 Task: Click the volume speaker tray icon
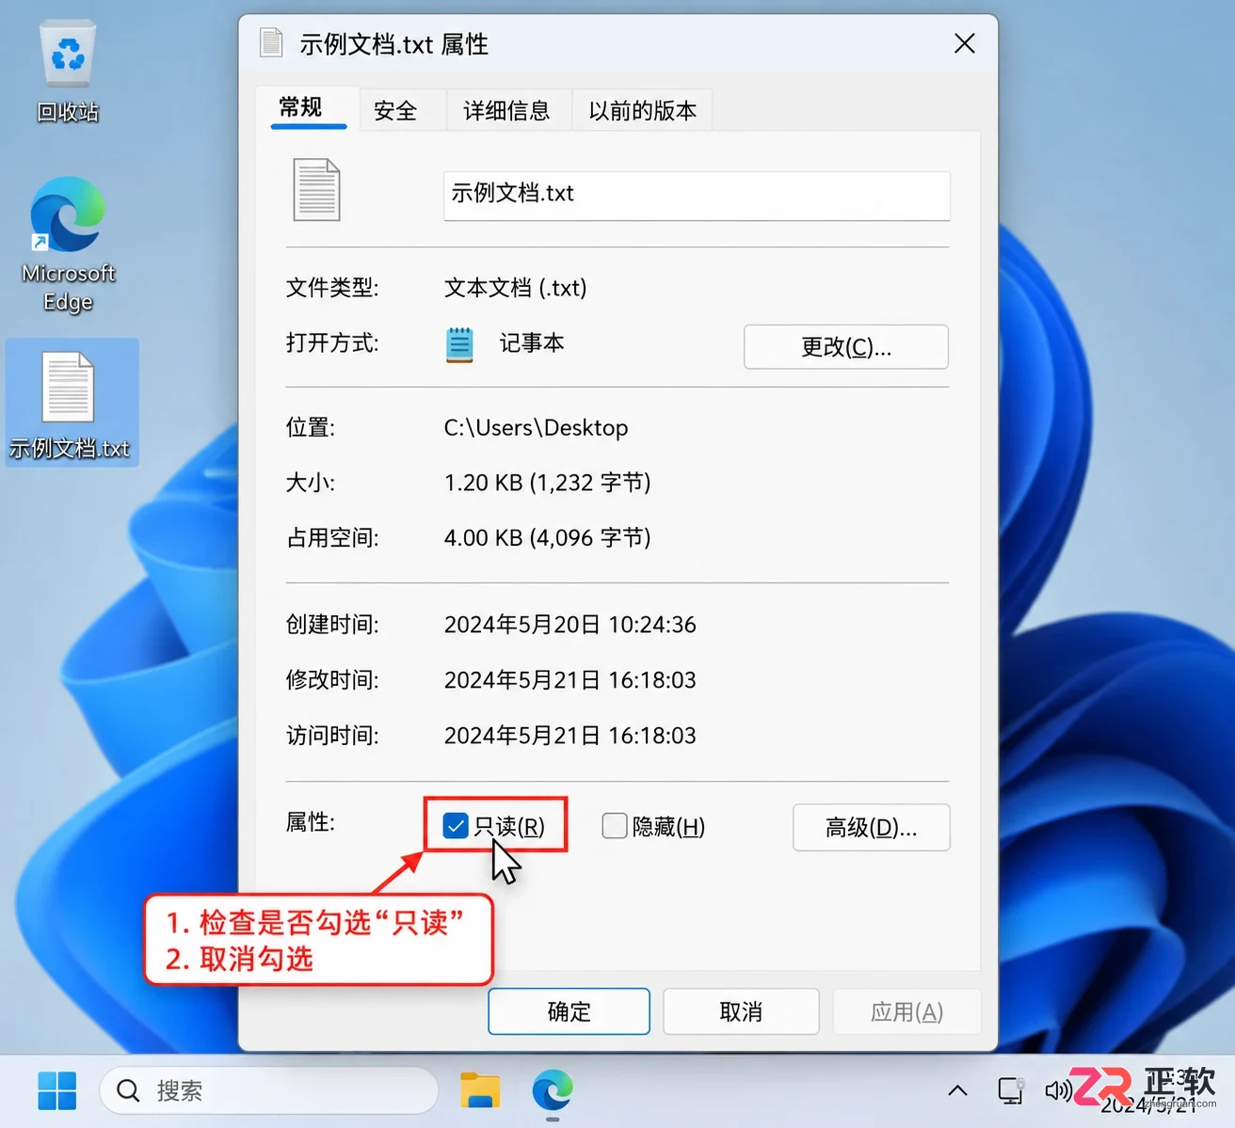pyautogui.click(x=1058, y=1090)
